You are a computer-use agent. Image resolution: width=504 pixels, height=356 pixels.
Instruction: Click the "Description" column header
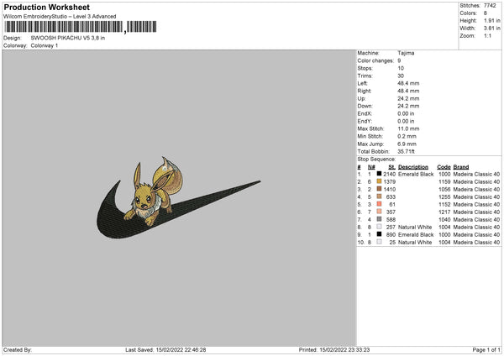click(x=413, y=167)
